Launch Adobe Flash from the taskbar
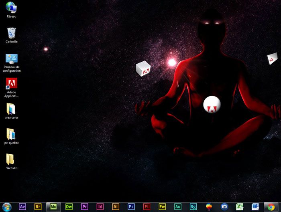This screenshot has width=281, height=212. tap(147, 207)
